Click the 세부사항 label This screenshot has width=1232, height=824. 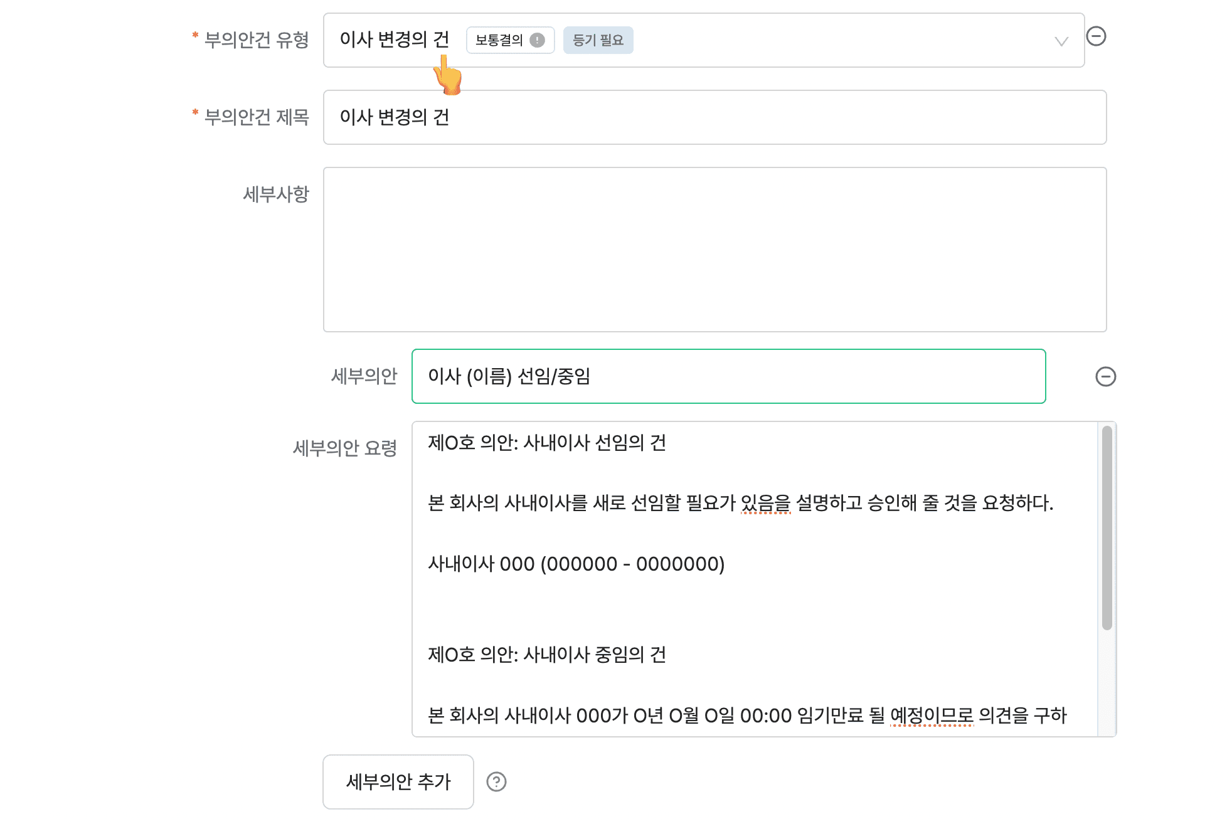click(276, 194)
